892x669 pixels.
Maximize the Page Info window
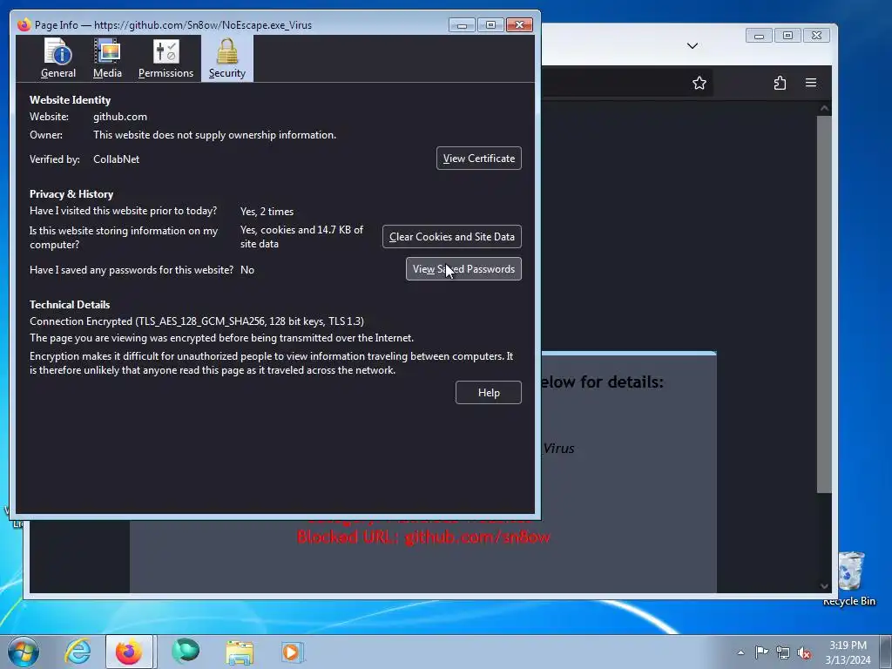pyautogui.click(x=490, y=25)
